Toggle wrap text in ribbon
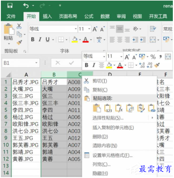The height and width of the screenshot is (178, 174). click(x=153, y=29)
